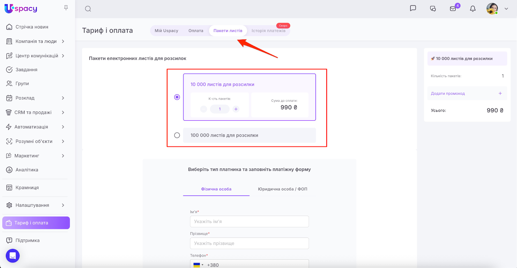Pin the sidebar with the pin icon
517x268 pixels.
click(66, 8)
